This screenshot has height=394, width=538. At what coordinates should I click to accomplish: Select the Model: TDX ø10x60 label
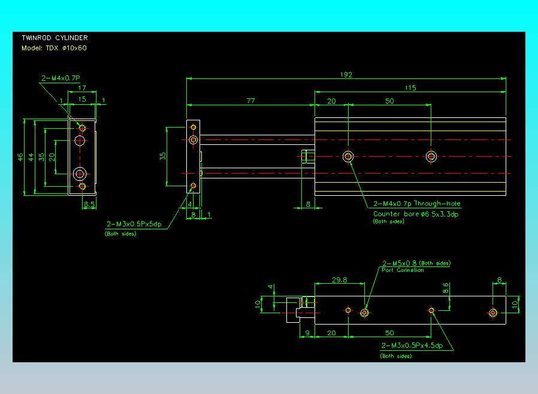[54, 48]
